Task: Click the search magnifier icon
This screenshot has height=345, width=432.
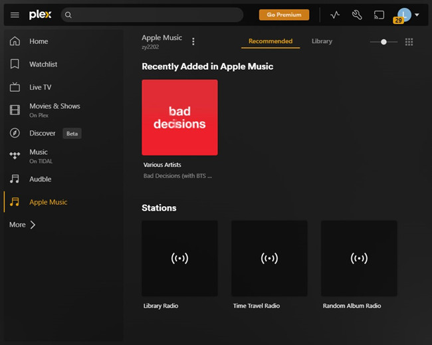Action: tap(68, 15)
